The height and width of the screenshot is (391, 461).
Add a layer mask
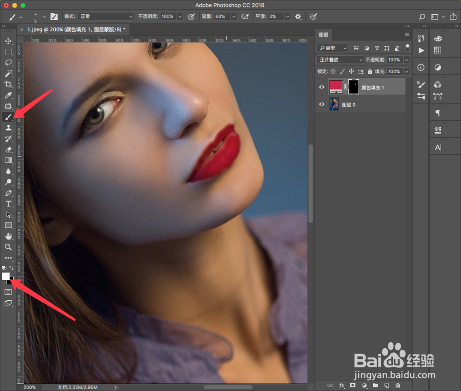click(x=353, y=385)
